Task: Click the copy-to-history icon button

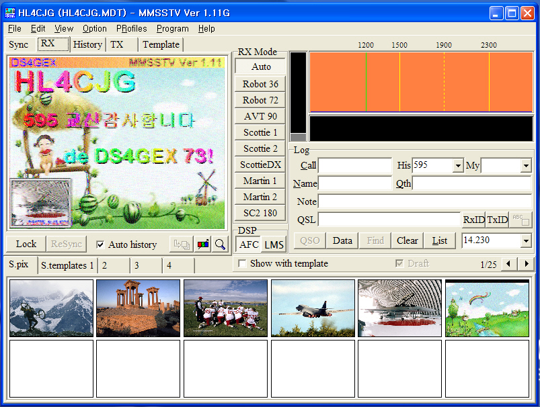Action: click(x=181, y=244)
